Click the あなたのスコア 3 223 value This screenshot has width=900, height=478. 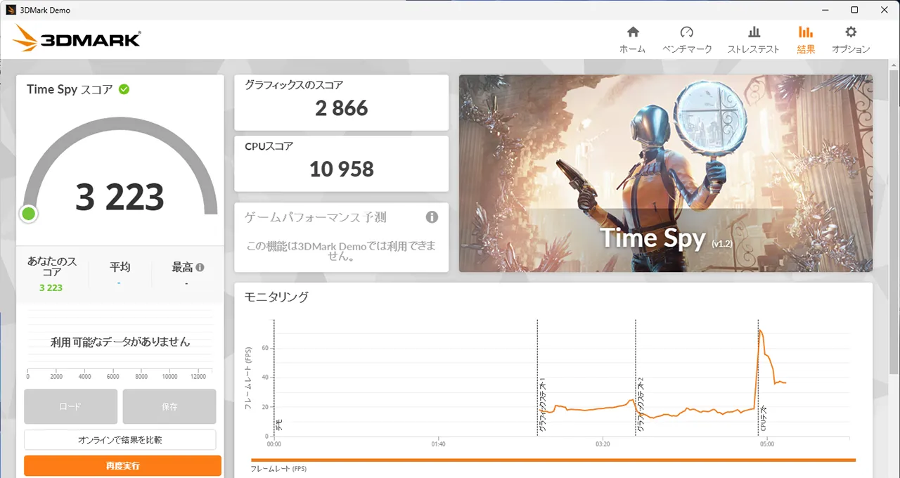[x=51, y=288]
